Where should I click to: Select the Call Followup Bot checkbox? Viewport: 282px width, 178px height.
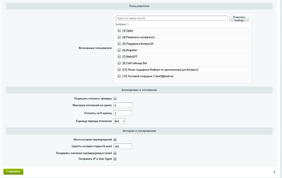pyautogui.click(x=119, y=63)
